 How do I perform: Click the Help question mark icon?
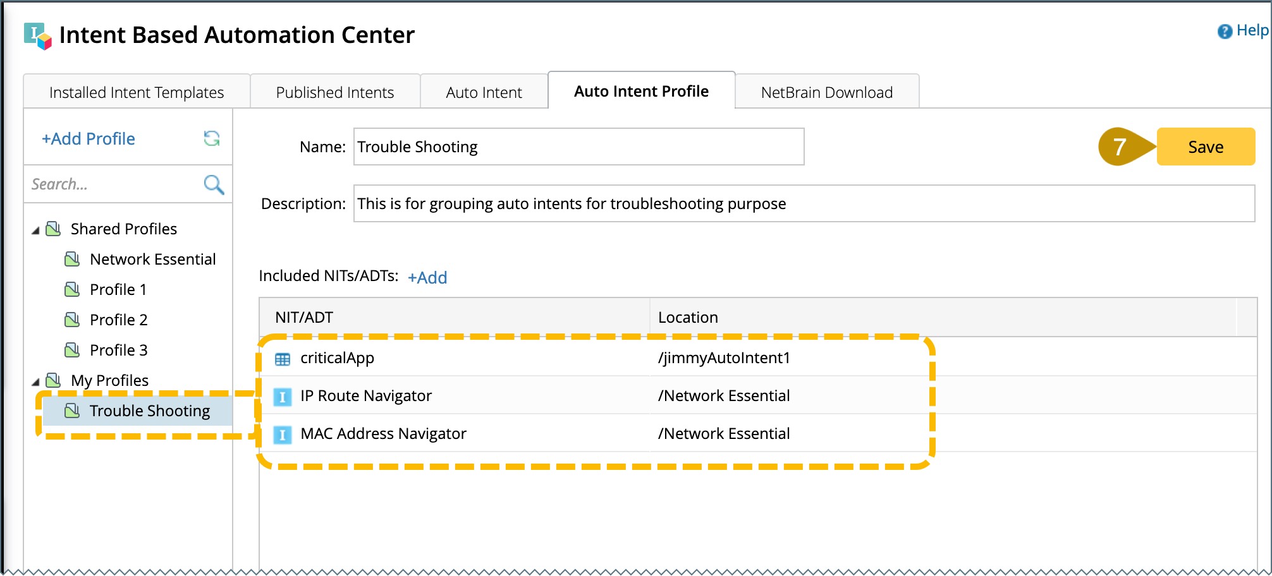(1225, 31)
